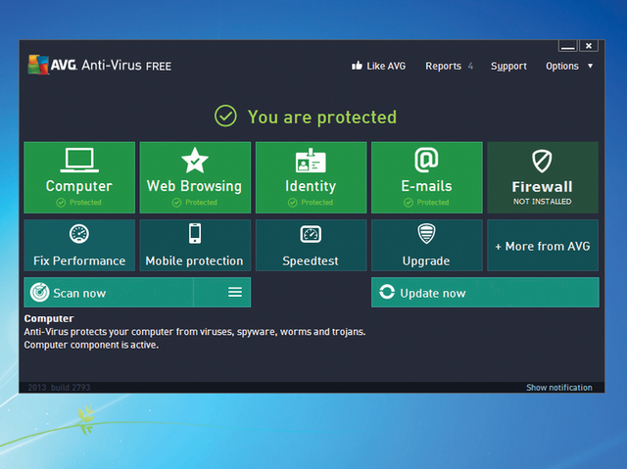Click the Firewall shield icon
Screen dimensions: 627x469
[542, 161]
